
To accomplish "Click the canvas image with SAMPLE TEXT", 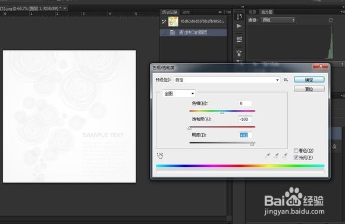I will click(x=70, y=116).
